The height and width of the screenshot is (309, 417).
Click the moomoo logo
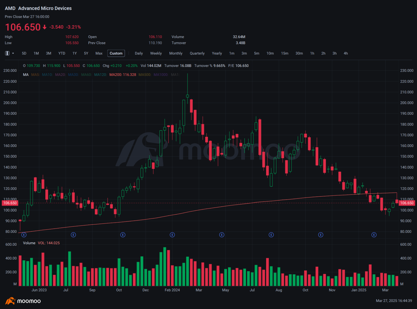click(23, 301)
